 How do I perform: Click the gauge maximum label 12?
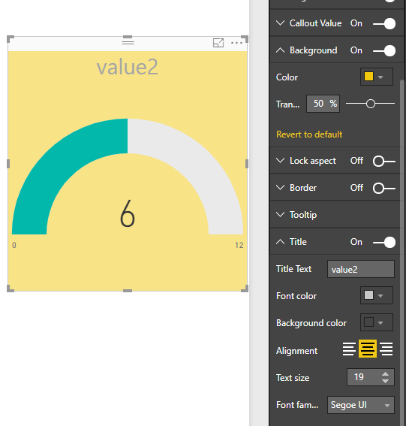click(x=239, y=246)
